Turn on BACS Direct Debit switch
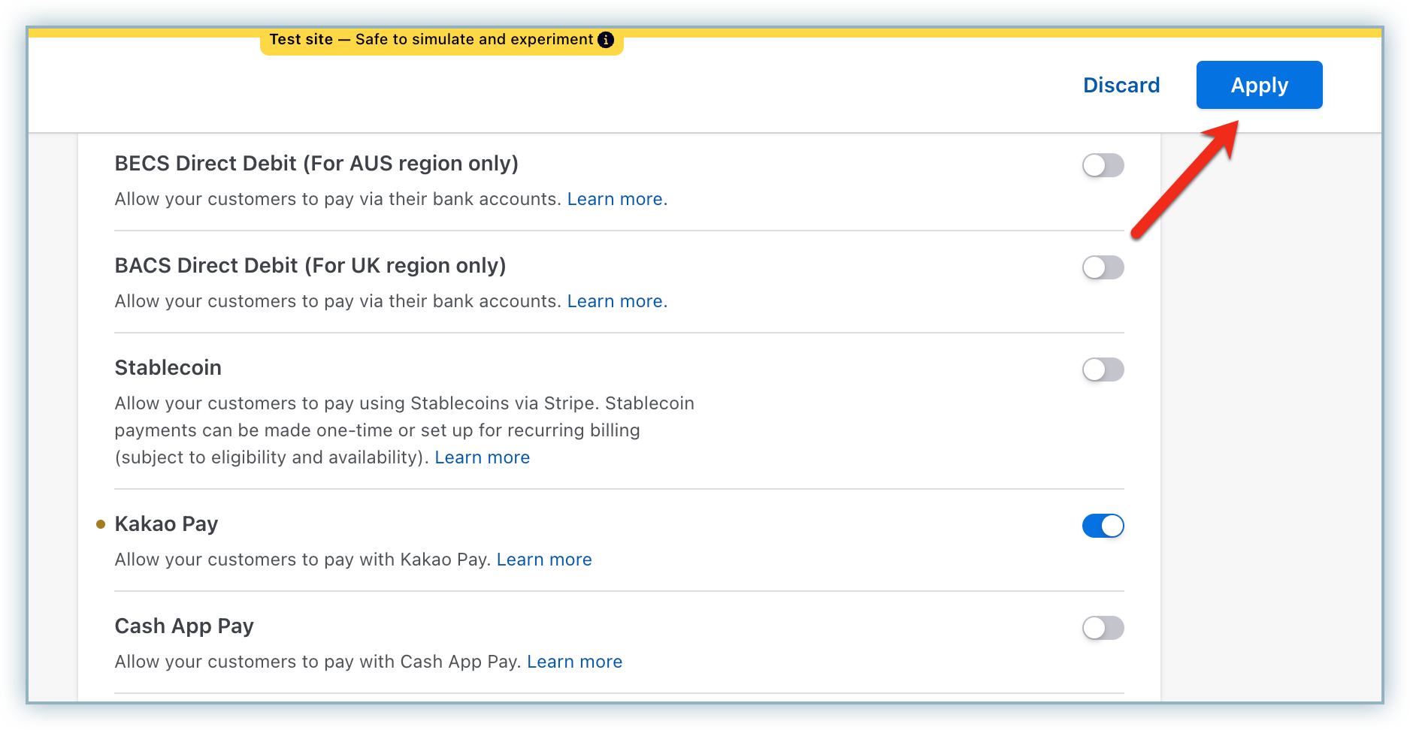The width and height of the screenshot is (1410, 730). [1103, 267]
